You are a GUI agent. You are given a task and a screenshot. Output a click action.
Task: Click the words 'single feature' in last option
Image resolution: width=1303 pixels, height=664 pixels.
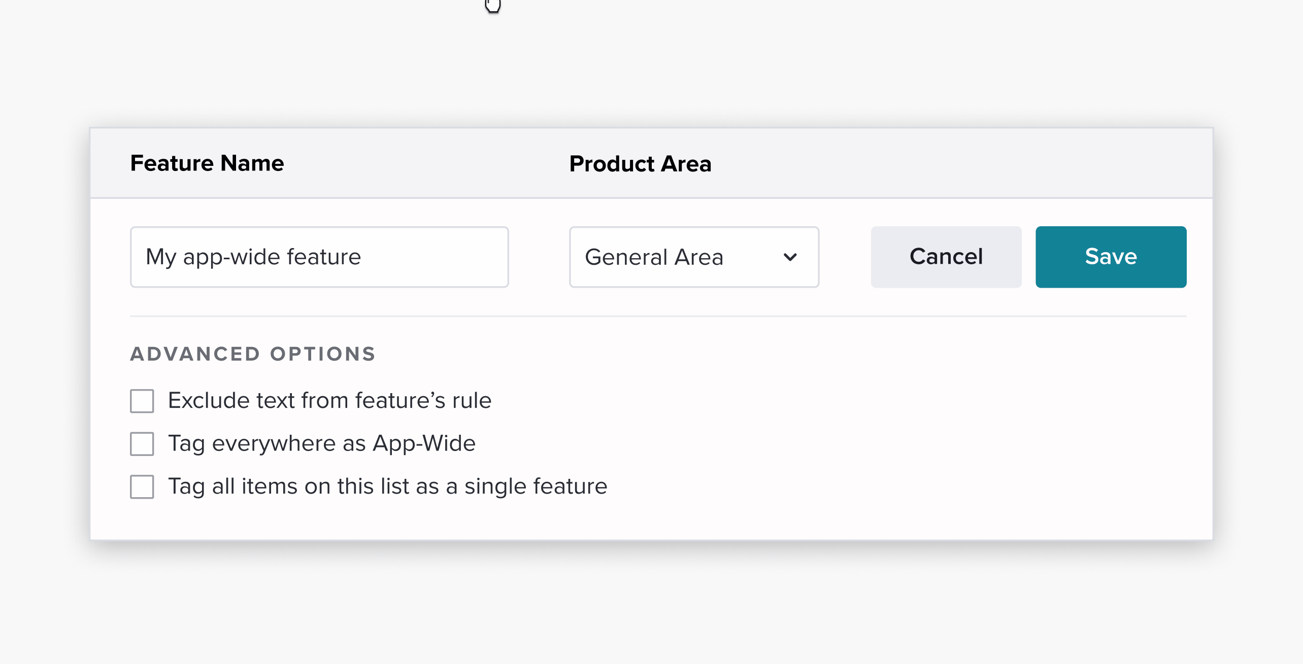tap(536, 486)
